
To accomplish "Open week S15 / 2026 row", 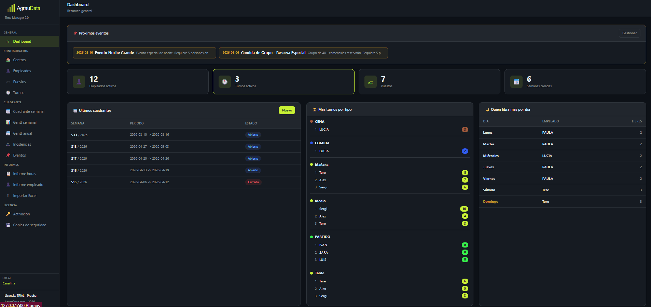I will [184, 182].
